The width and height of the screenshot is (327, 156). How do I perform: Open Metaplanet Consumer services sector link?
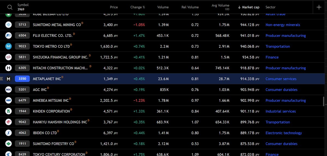(281, 79)
